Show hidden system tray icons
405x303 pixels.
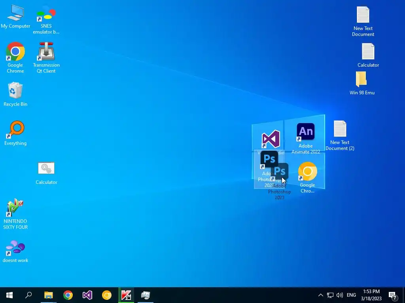click(x=320, y=295)
